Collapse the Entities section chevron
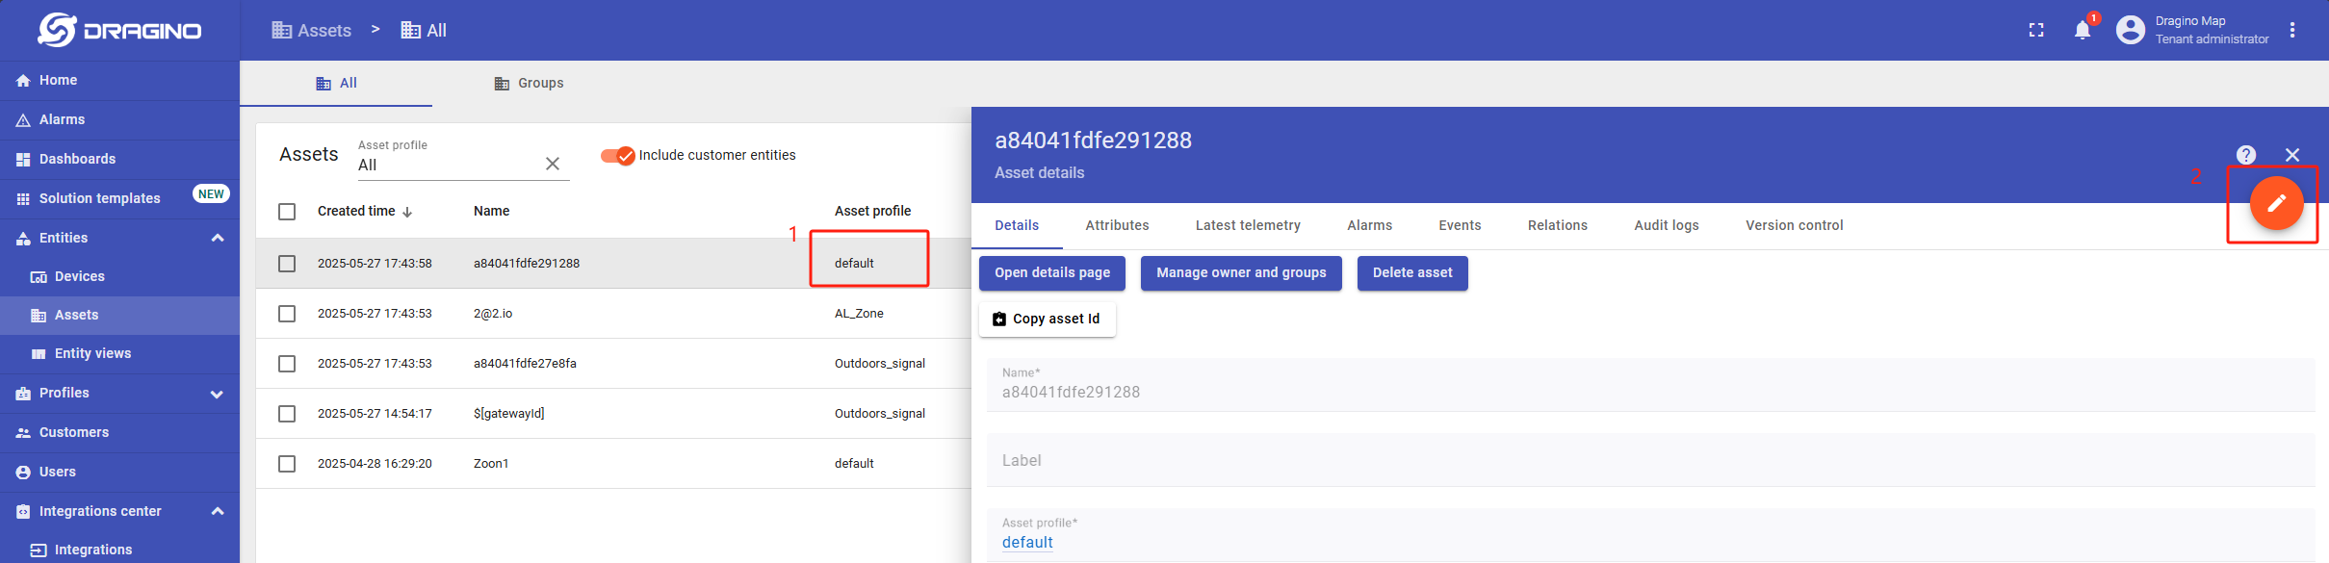The image size is (2329, 563). point(218,238)
